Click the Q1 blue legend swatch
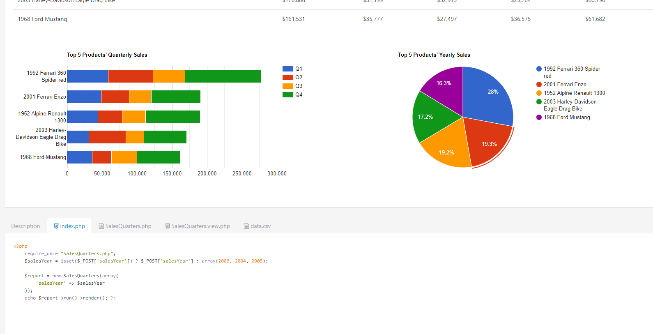Screen dimensions: 653x334 point(288,69)
